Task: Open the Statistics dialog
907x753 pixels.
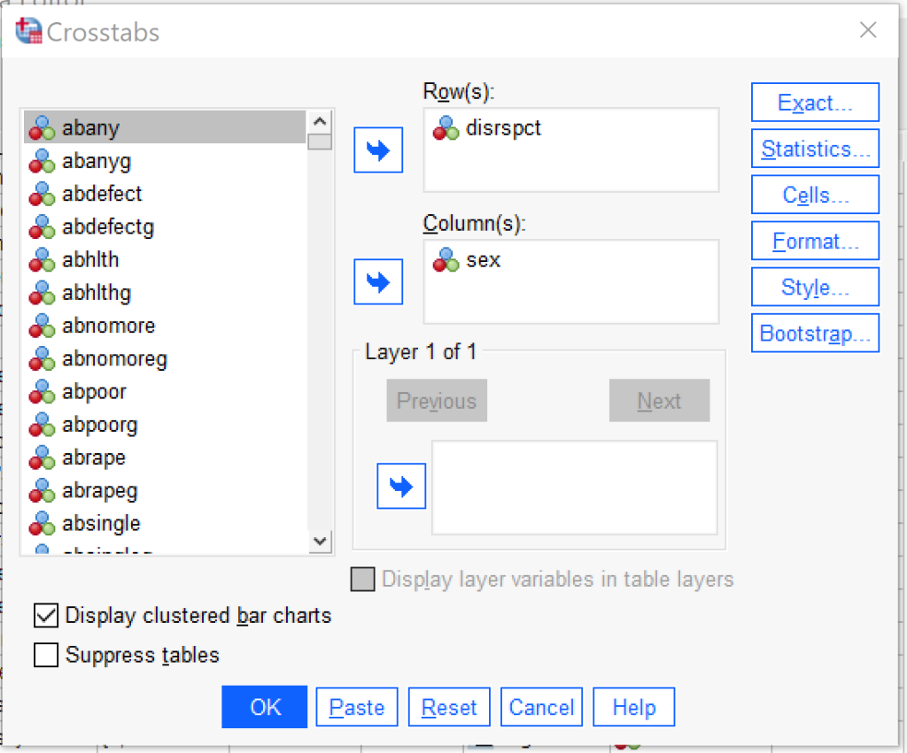Action: pos(814,148)
